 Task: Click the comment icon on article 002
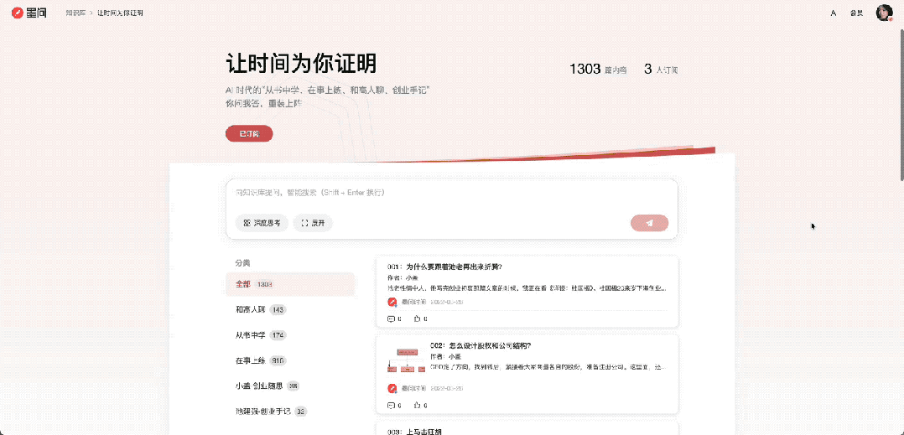point(392,405)
